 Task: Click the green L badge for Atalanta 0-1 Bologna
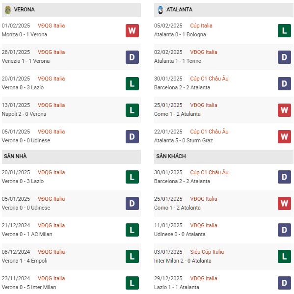(284, 30)
